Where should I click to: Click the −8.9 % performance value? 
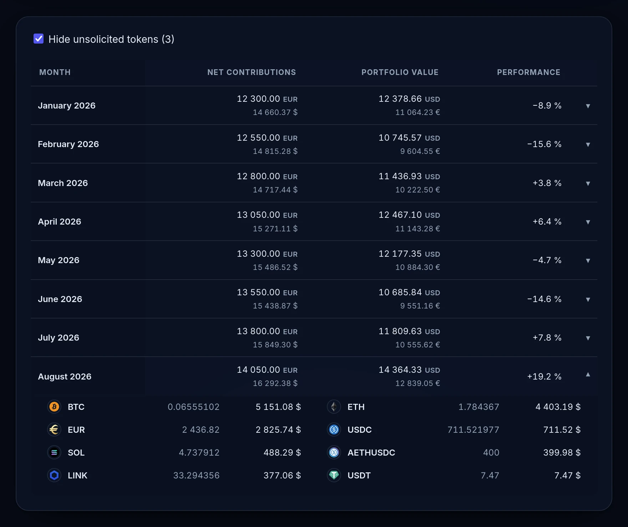(547, 106)
